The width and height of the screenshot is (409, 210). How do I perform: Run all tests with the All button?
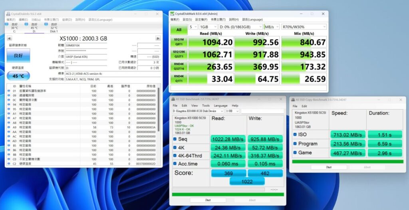pyautogui.click(x=179, y=30)
